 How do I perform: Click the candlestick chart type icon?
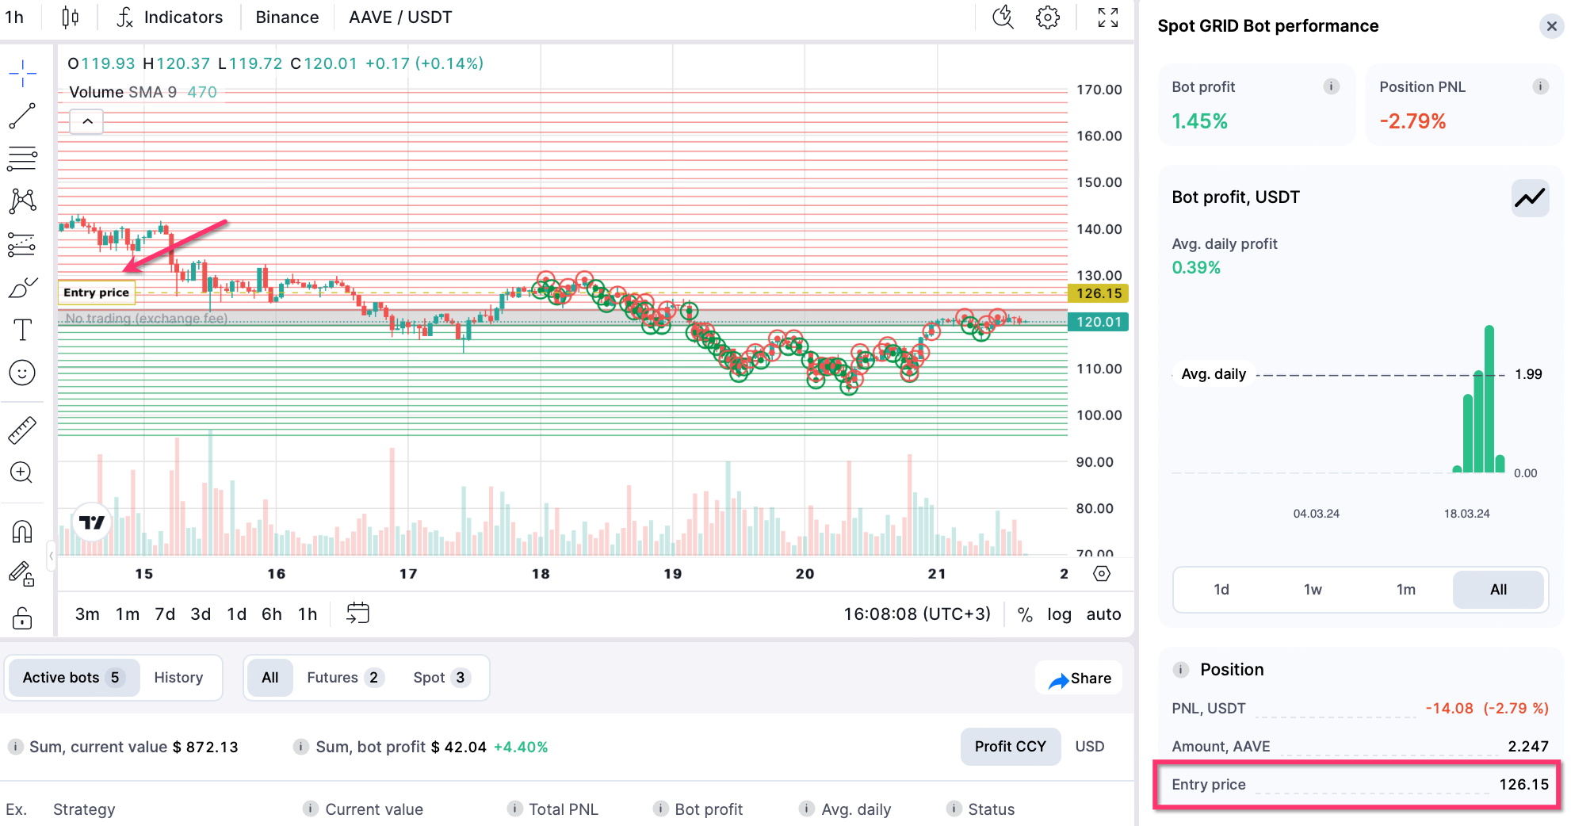[x=70, y=17]
